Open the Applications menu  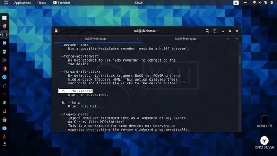(23, 3)
